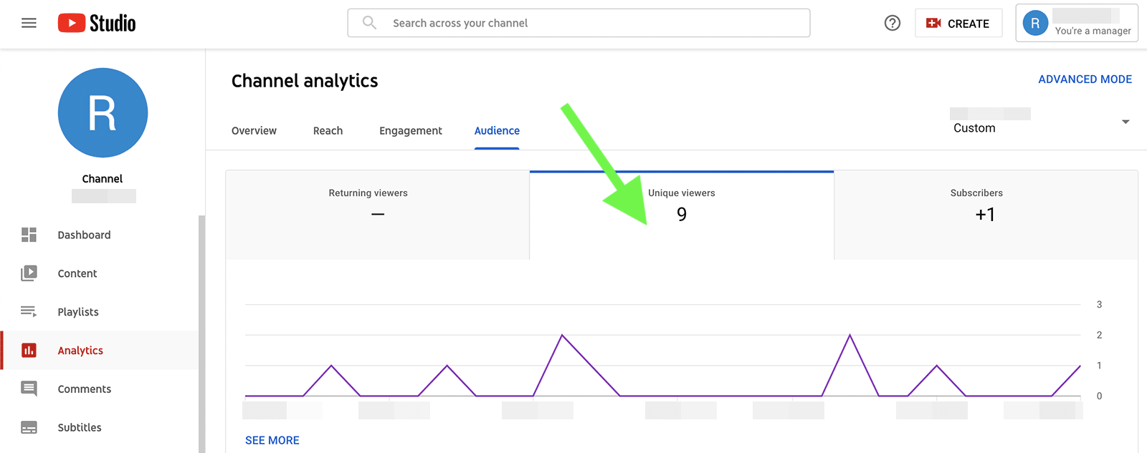Switch to the Overview tab

(x=254, y=131)
